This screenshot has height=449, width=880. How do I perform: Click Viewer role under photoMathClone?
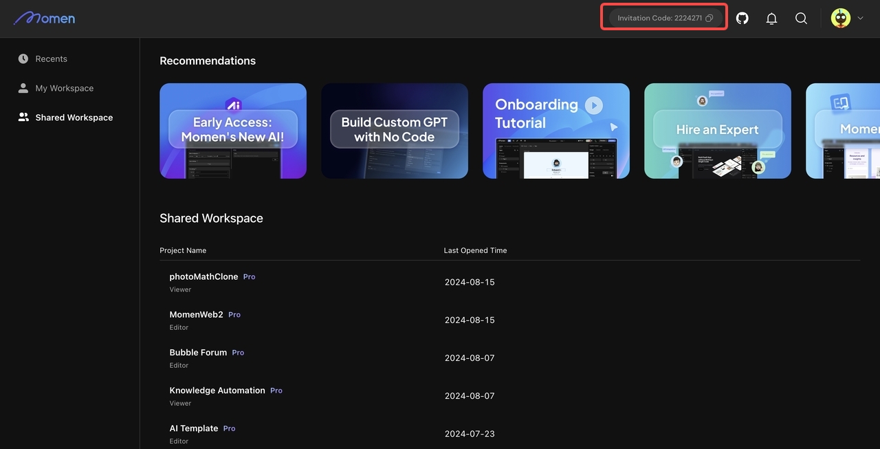click(x=180, y=289)
